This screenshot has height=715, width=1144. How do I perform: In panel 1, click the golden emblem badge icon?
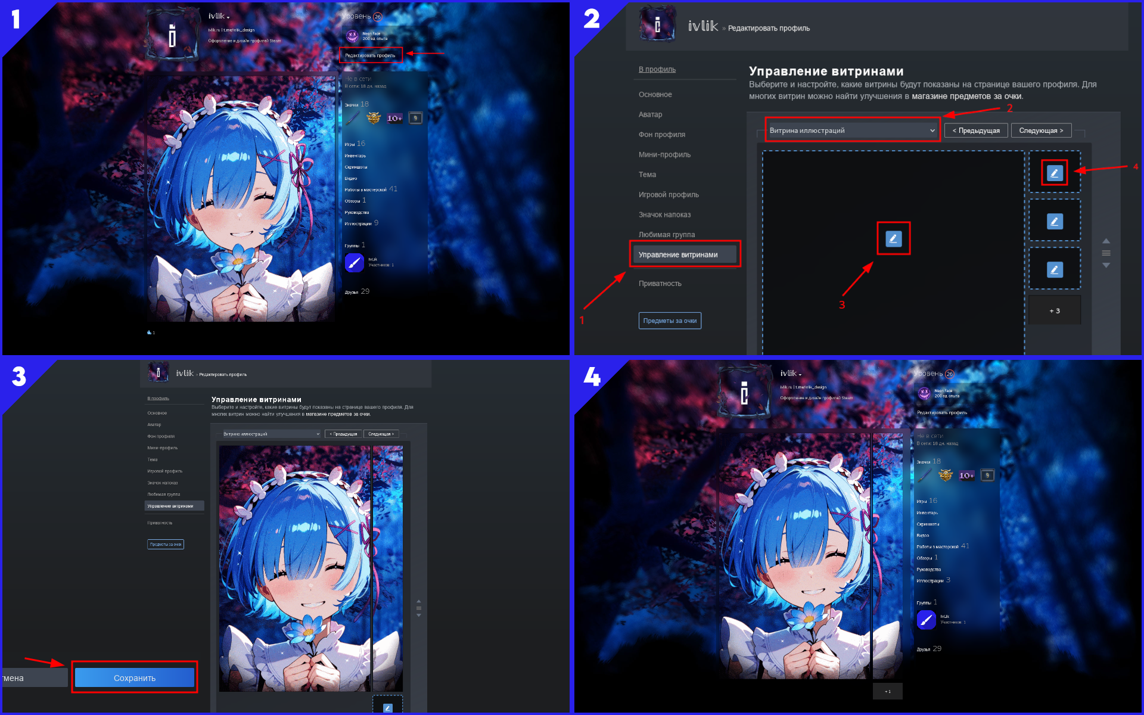[374, 118]
